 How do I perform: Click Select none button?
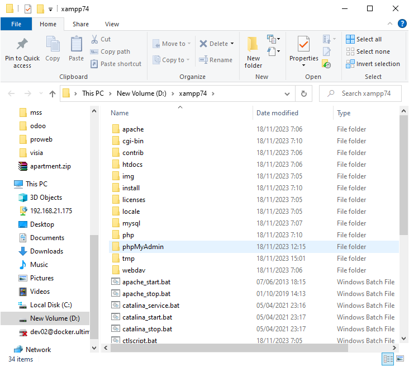[x=368, y=51]
